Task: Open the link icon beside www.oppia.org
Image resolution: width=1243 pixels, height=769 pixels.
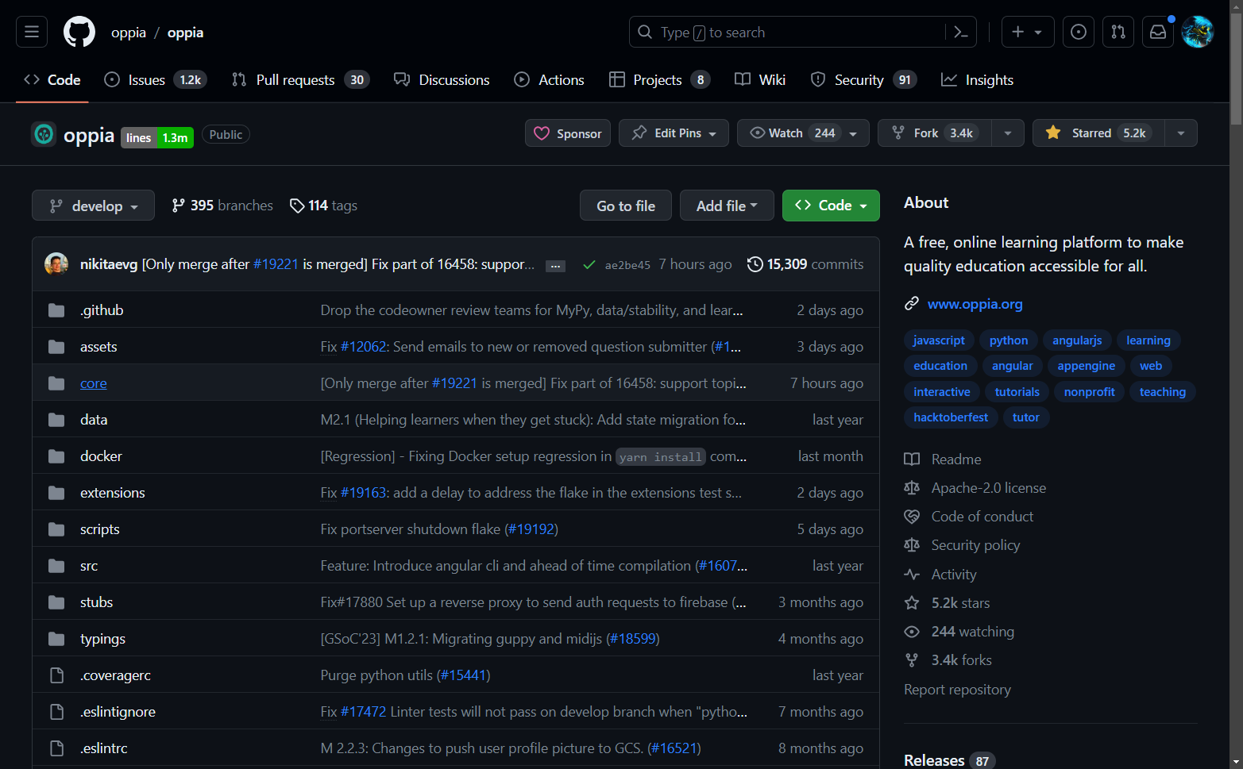Action: [x=912, y=304]
